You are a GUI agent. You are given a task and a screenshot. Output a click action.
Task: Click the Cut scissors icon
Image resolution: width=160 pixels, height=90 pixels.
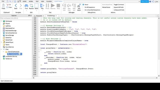click(7, 4)
